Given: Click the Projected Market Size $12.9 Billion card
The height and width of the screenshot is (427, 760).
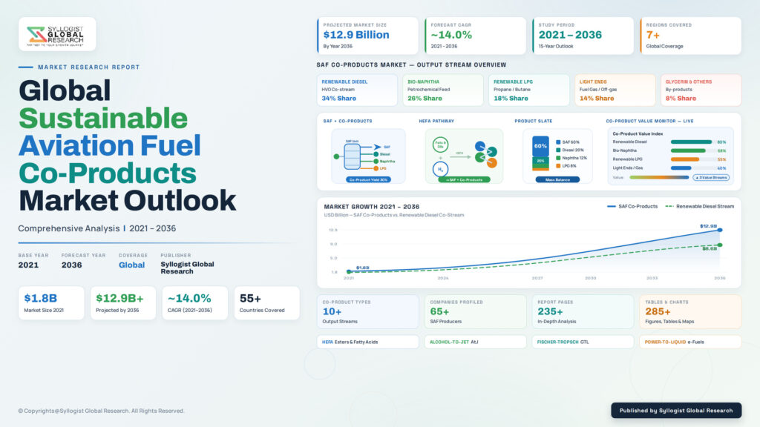Looking at the screenshot, I should [368, 36].
